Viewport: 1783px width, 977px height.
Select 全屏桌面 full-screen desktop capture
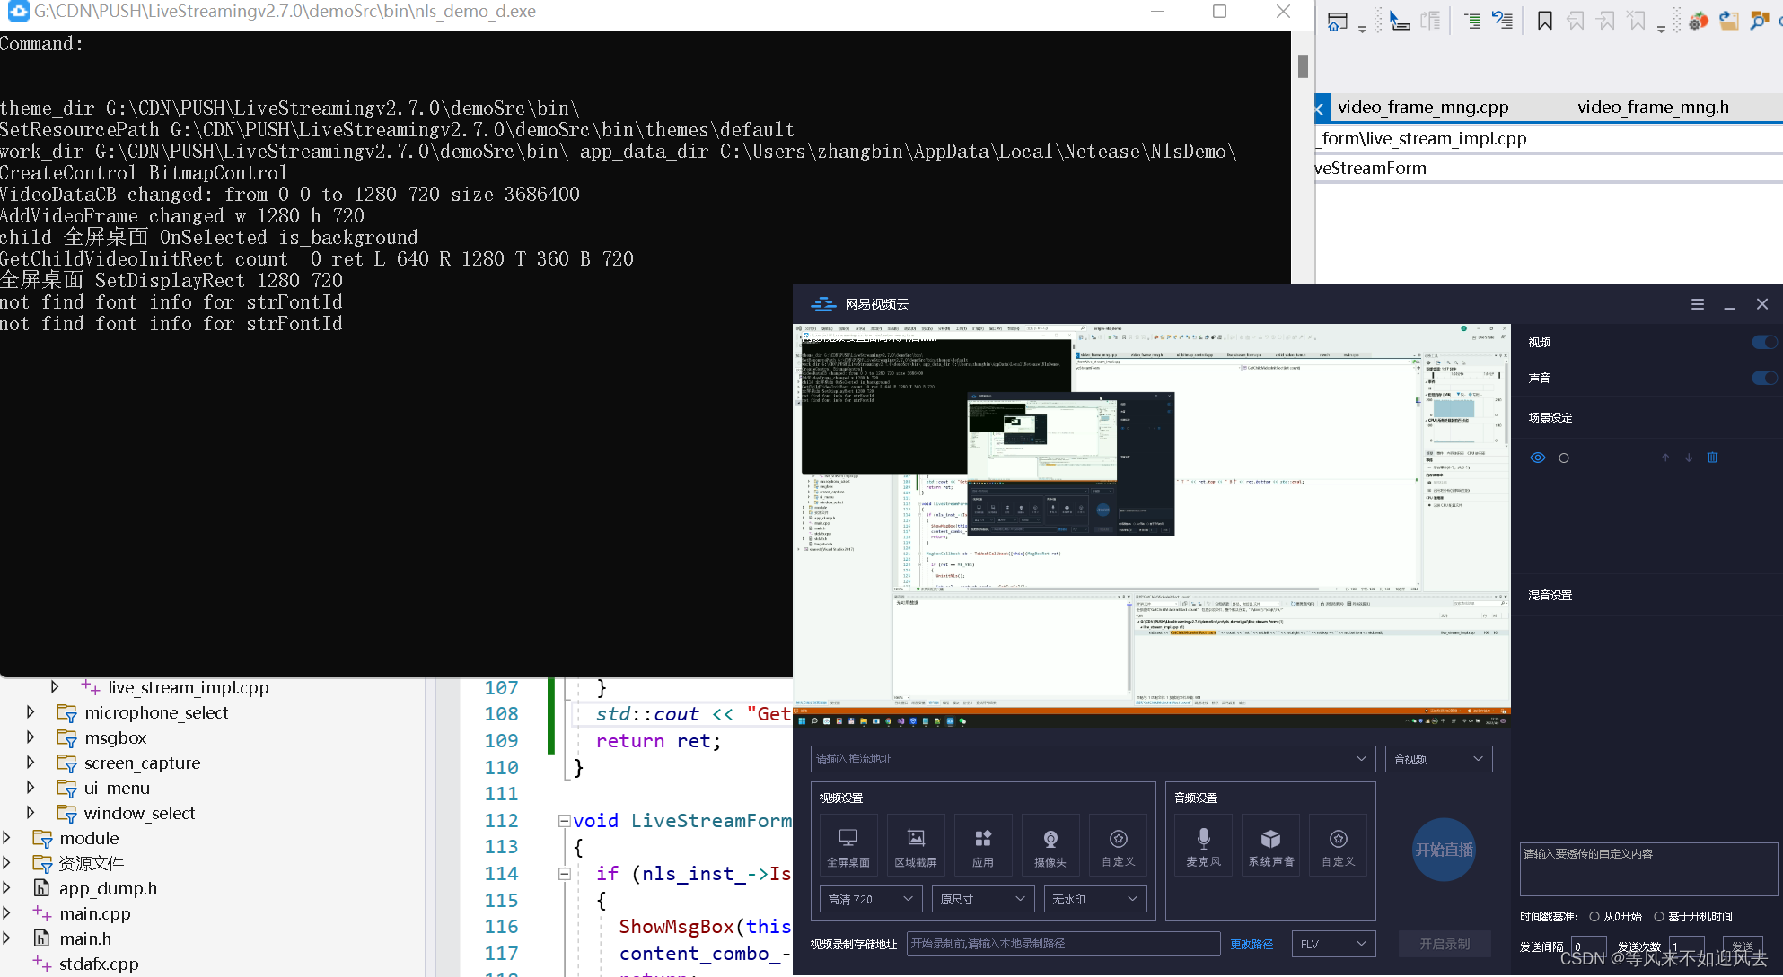click(x=848, y=845)
